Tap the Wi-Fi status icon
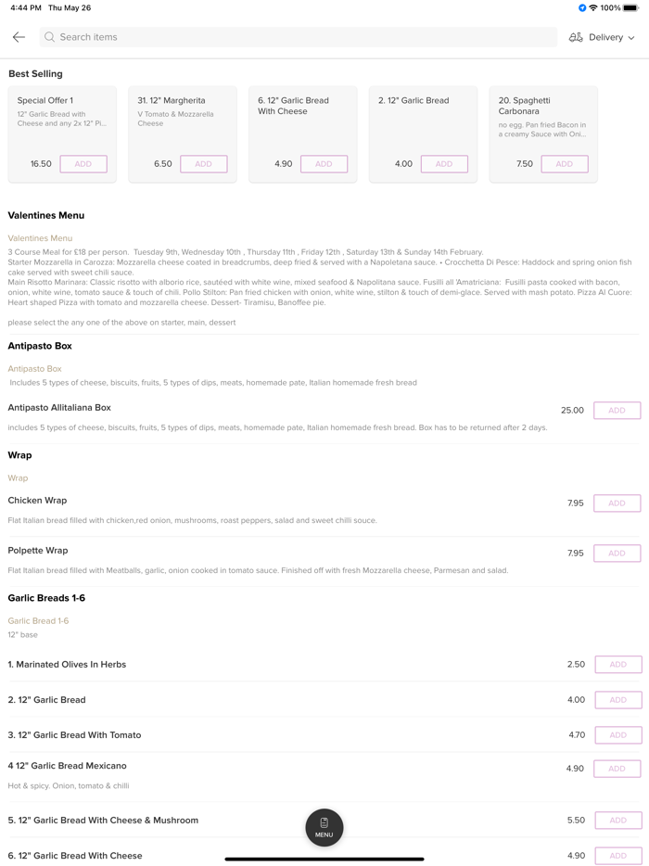 [593, 8]
